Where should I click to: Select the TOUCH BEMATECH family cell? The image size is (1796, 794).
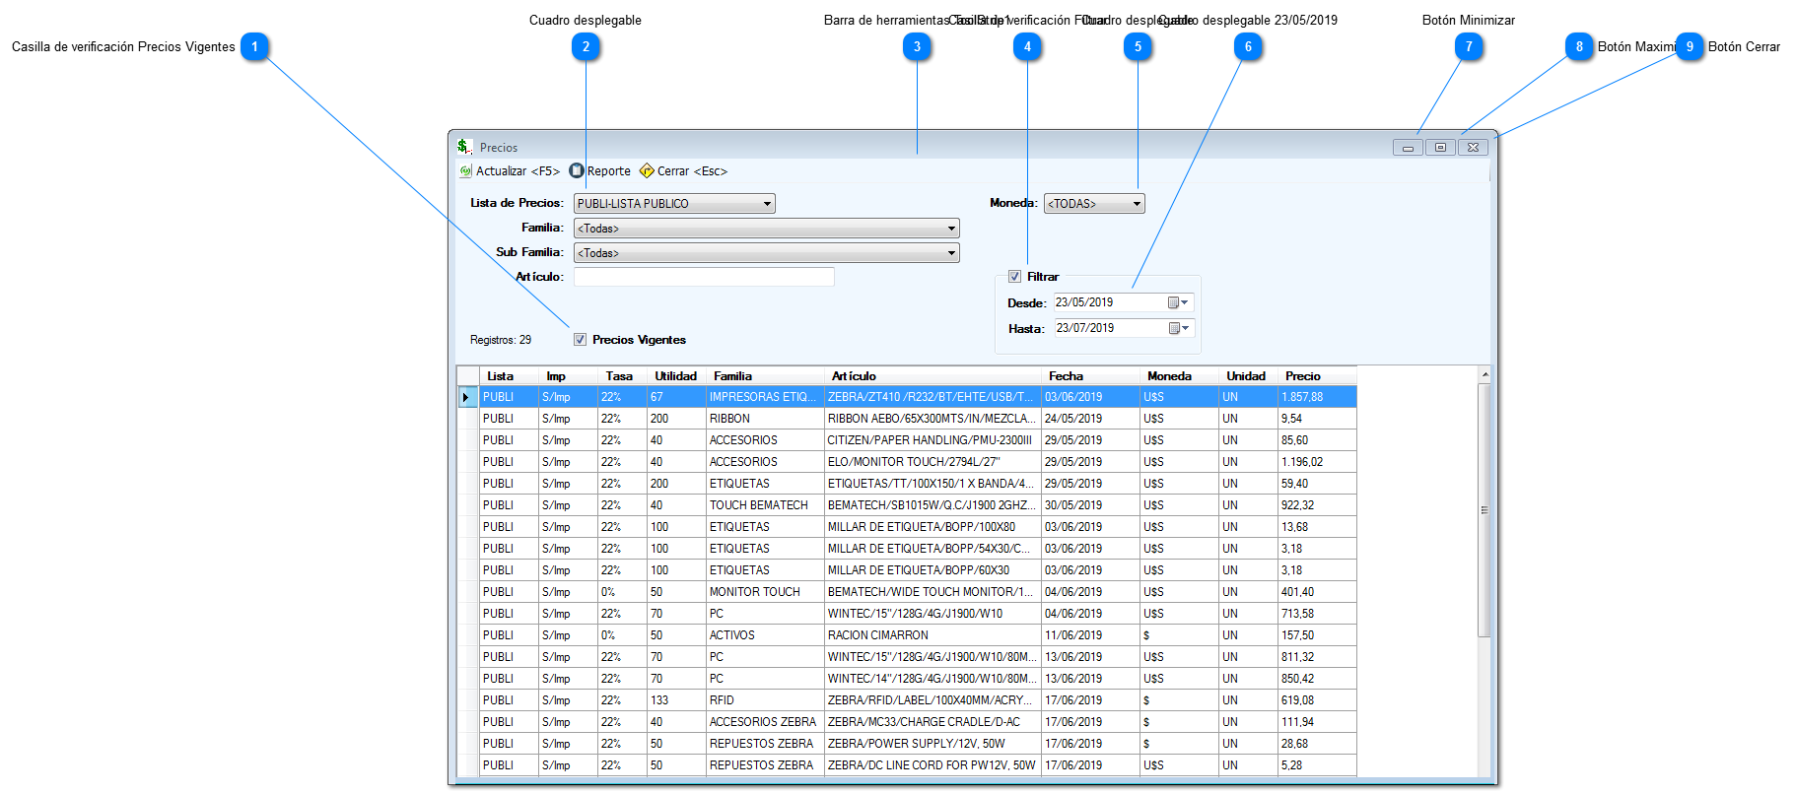(765, 505)
